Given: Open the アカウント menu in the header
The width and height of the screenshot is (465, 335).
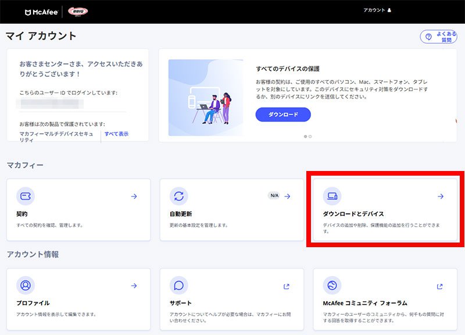Looking at the screenshot, I should coord(377,10).
